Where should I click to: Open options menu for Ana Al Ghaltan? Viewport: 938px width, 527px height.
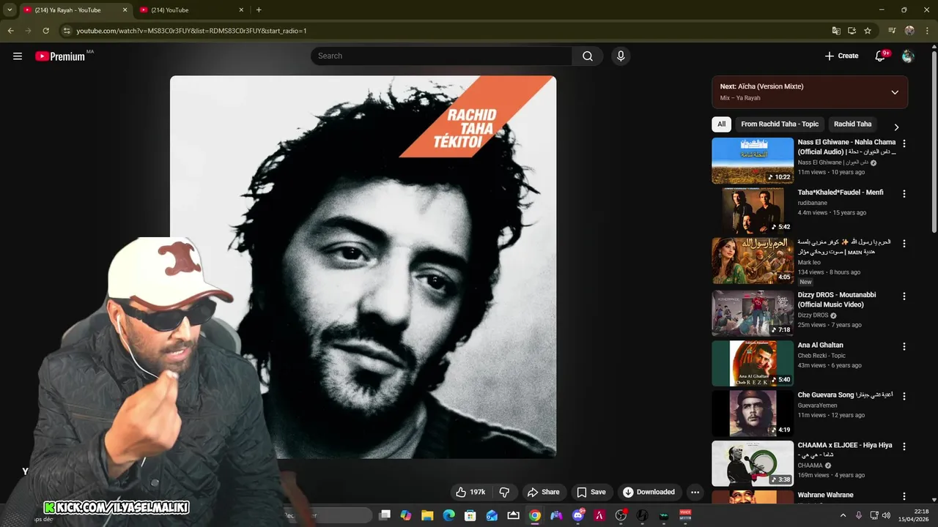tap(904, 346)
